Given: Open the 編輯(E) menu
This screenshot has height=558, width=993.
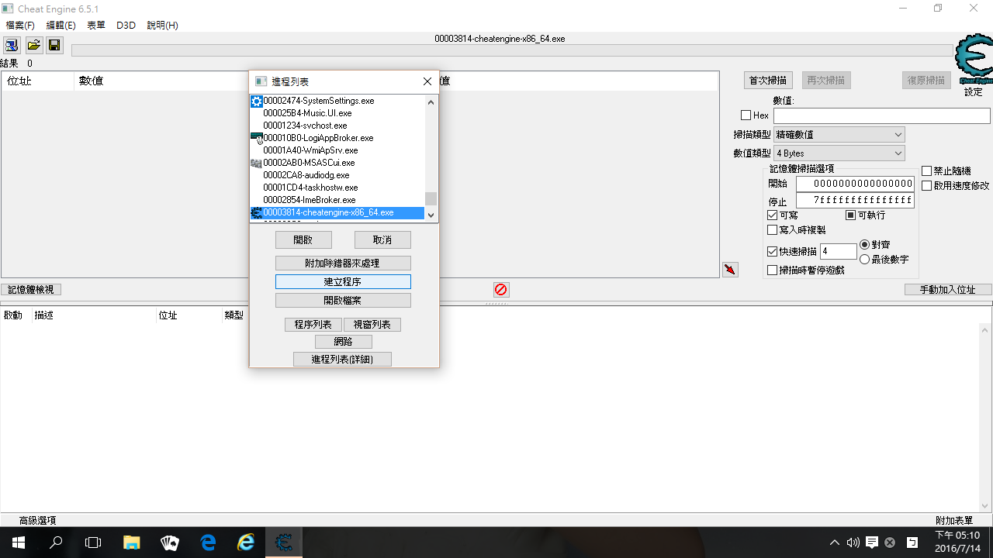Looking at the screenshot, I should click(x=61, y=25).
